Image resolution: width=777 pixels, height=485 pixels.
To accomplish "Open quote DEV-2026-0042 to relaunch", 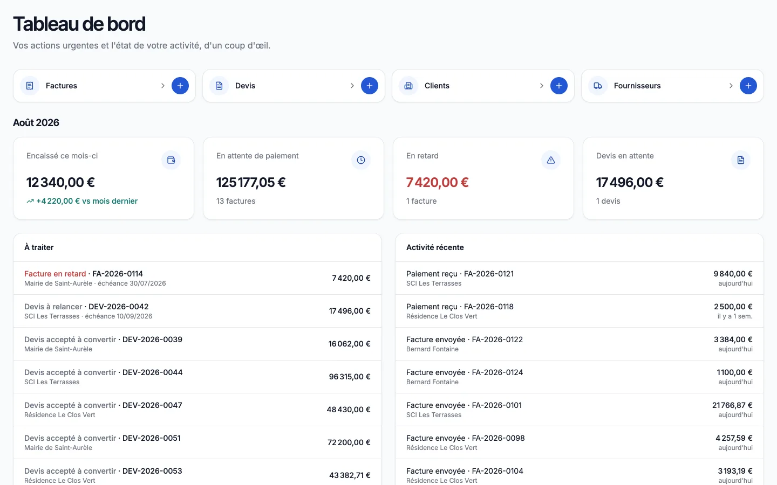I will click(197, 311).
